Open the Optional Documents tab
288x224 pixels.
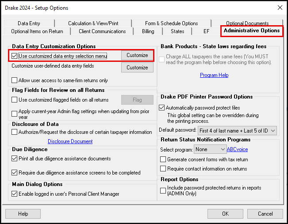[247, 23]
